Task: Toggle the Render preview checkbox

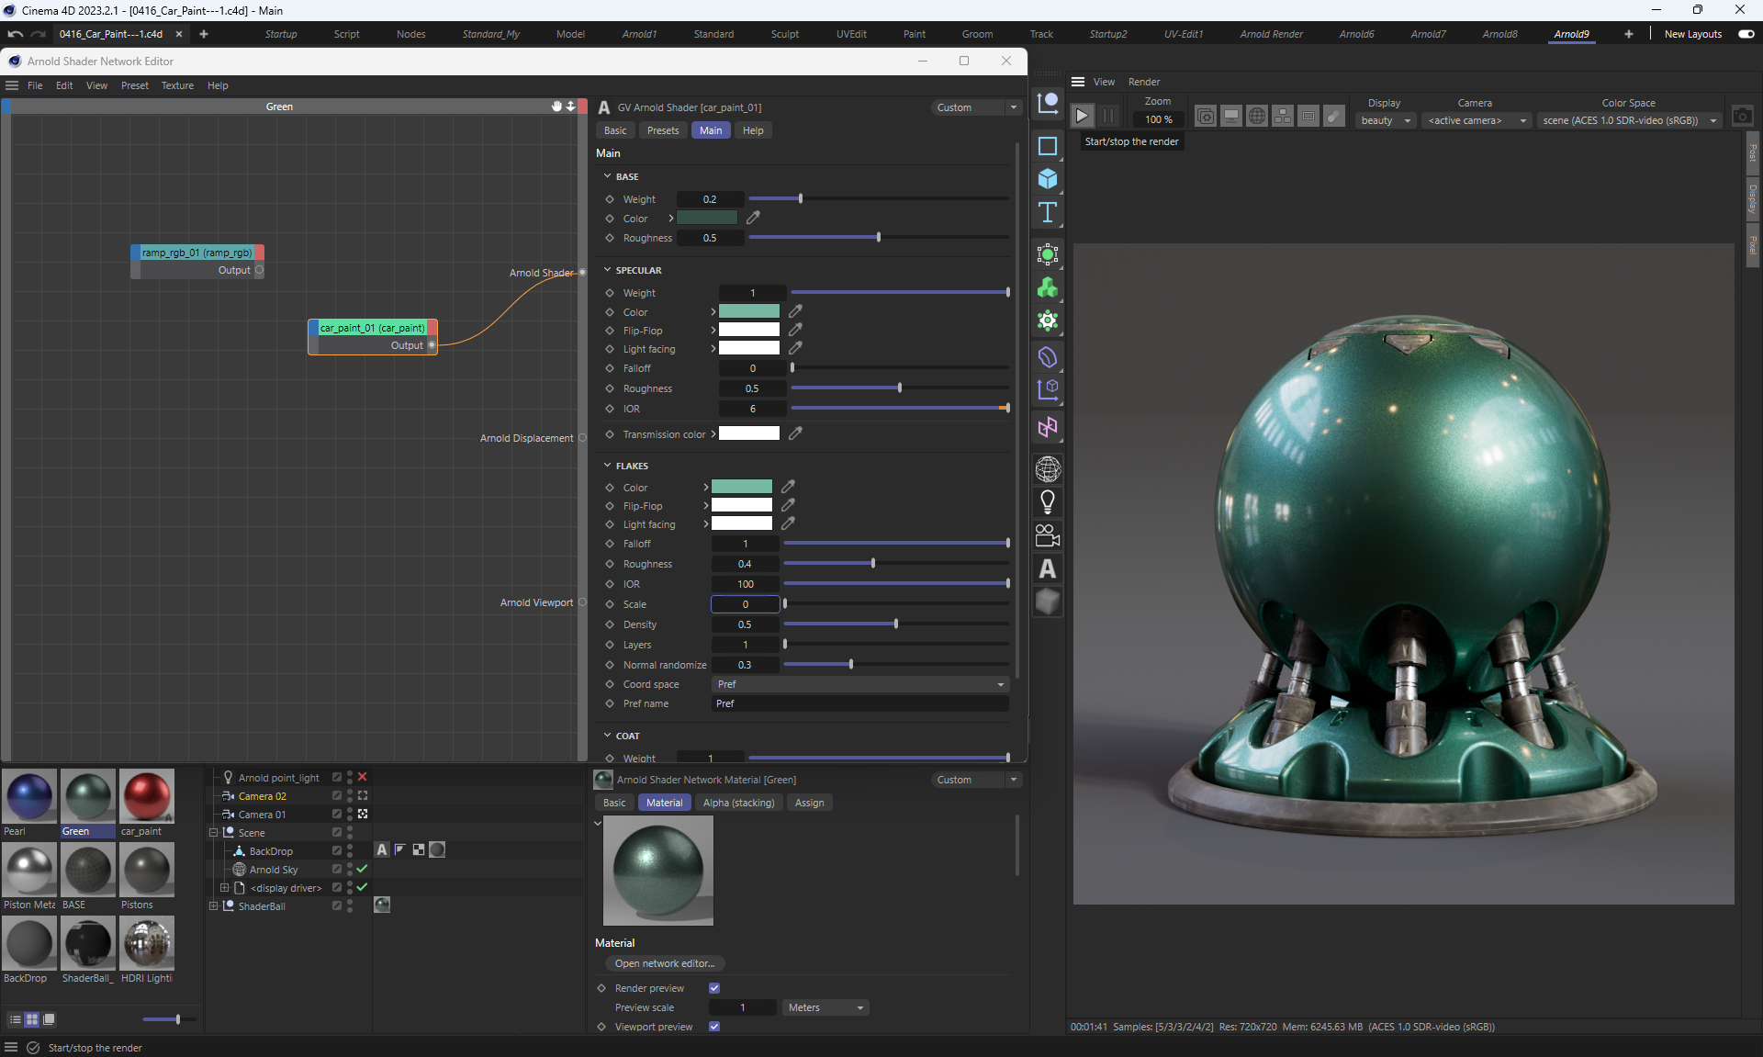Action: pos(714,988)
